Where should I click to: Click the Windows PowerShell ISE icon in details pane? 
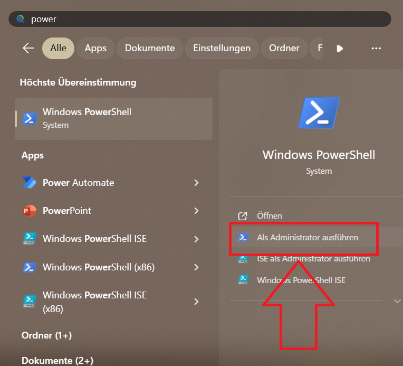click(x=243, y=279)
